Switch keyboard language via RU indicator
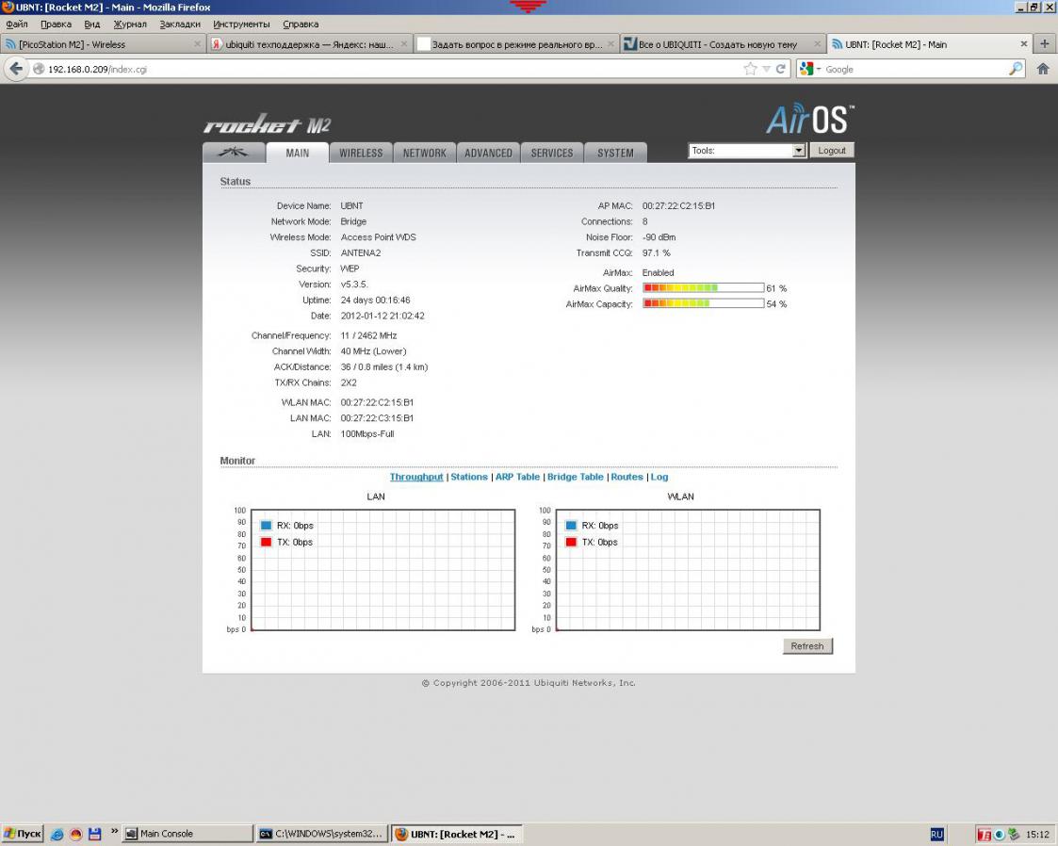The height and width of the screenshot is (846, 1058). 936,835
